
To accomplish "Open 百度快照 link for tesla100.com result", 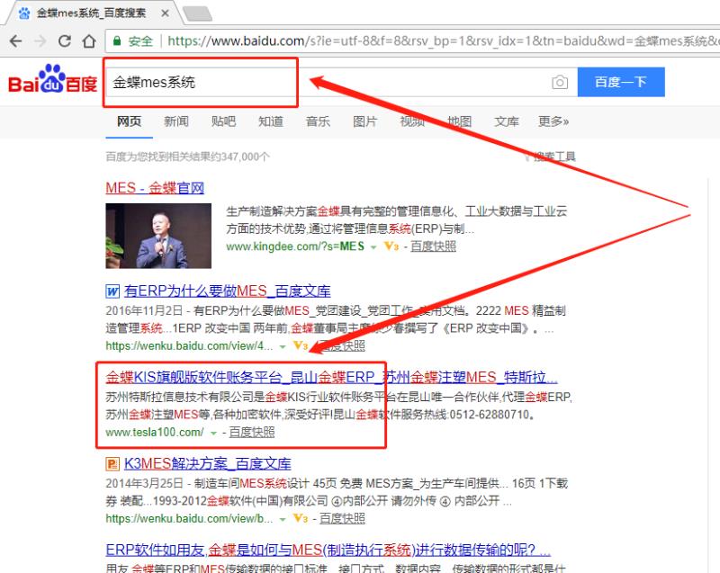I will point(252,432).
